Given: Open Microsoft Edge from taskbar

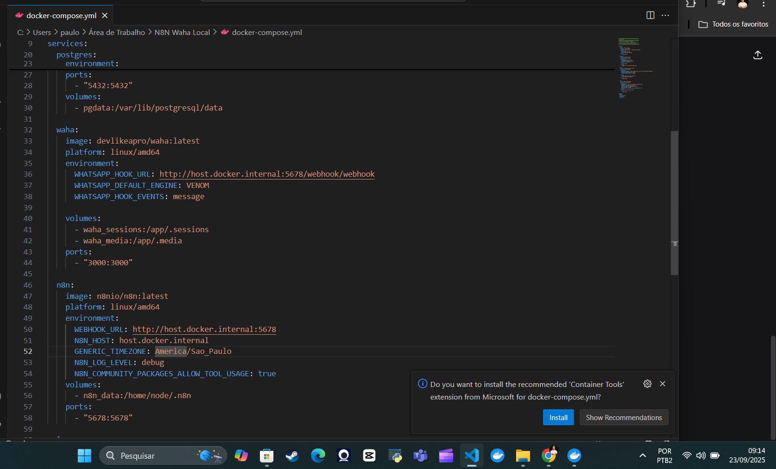Looking at the screenshot, I should point(318,455).
